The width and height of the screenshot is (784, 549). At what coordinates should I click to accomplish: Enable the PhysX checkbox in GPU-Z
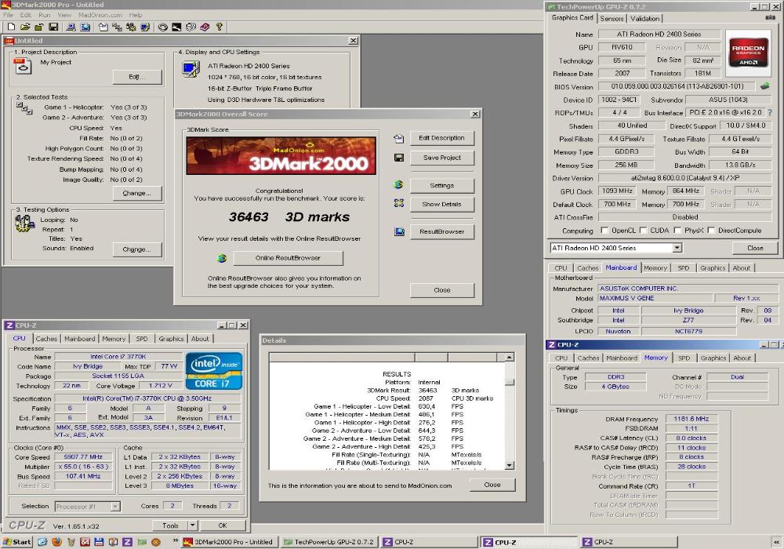click(677, 231)
